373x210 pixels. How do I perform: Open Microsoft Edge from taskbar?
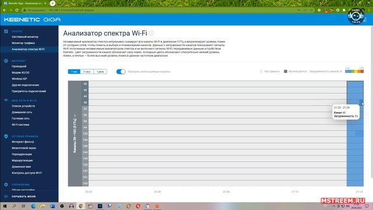(33, 206)
